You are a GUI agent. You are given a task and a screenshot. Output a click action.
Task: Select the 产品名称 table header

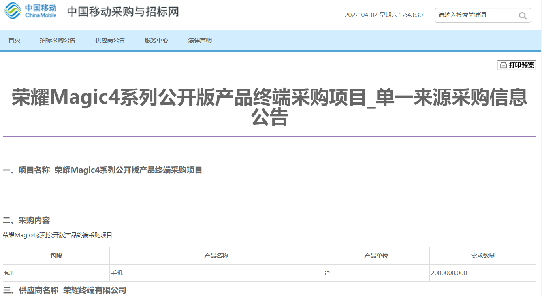(x=216, y=255)
